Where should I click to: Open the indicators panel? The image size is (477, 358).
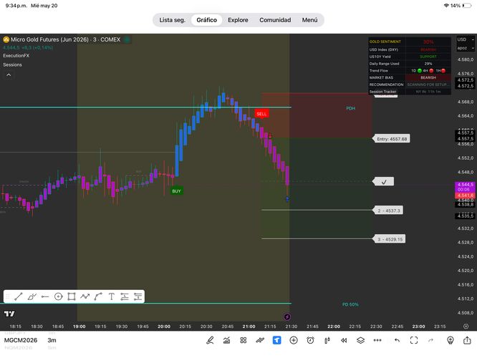click(x=226, y=340)
